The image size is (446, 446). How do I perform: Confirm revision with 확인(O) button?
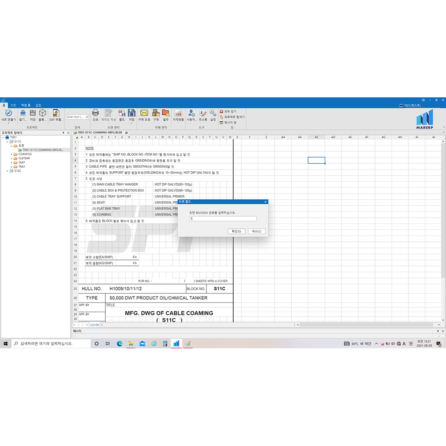point(236,231)
